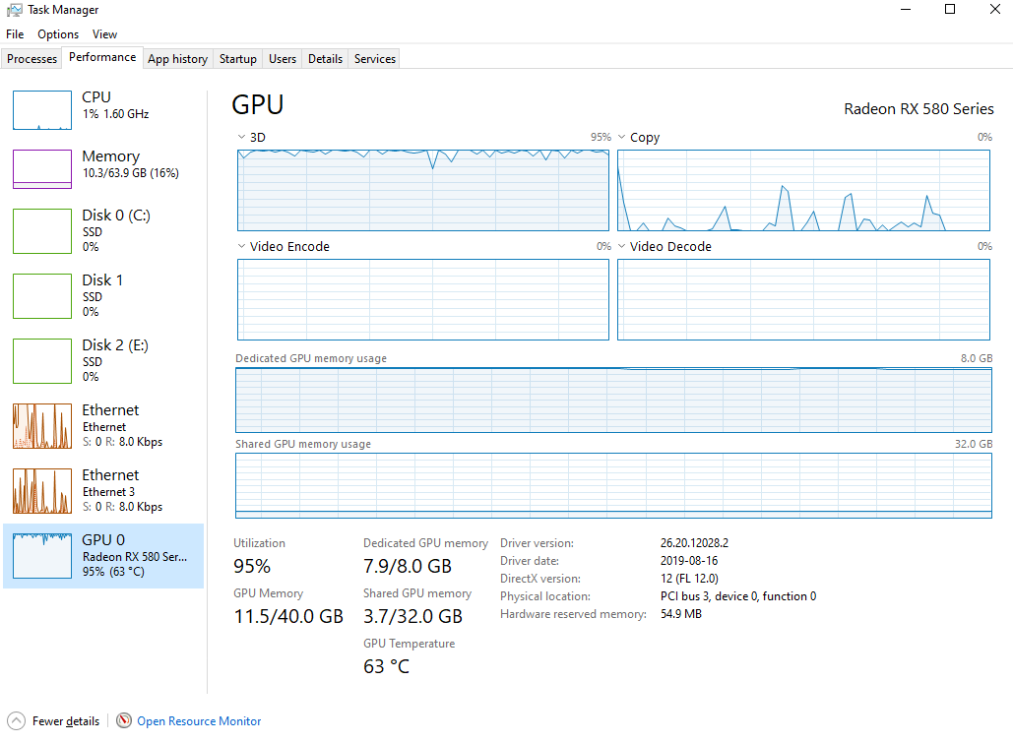Select the first Ethernet graph thumbnail
1013x743 pixels.
(x=42, y=426)
